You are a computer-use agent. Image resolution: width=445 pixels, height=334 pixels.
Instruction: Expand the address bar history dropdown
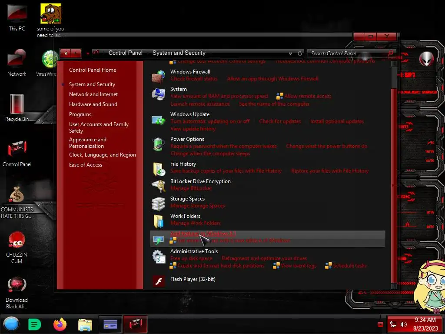(x=290, y=53)
